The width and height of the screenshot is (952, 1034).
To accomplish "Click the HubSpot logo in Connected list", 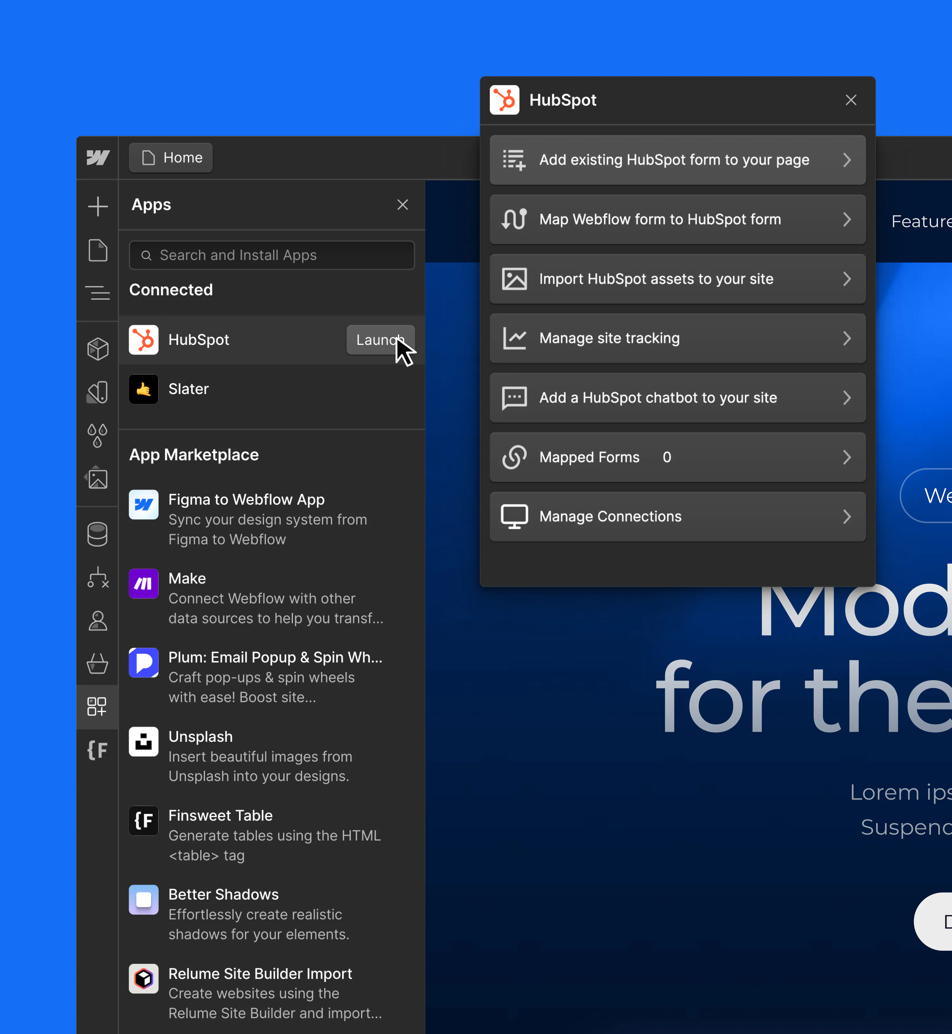I will click(144, 340).
